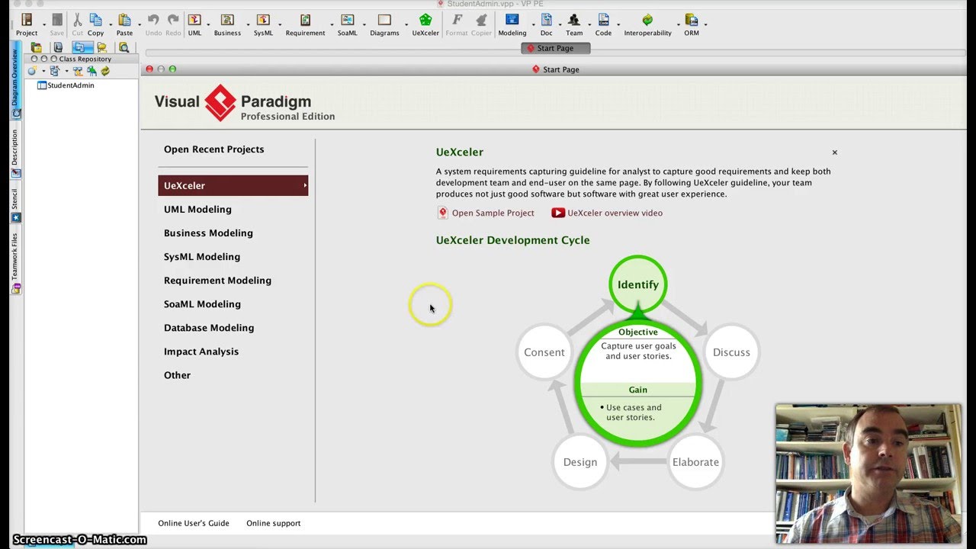
Task: Click the search magnifier pane icon
Action: click(124, 47)
